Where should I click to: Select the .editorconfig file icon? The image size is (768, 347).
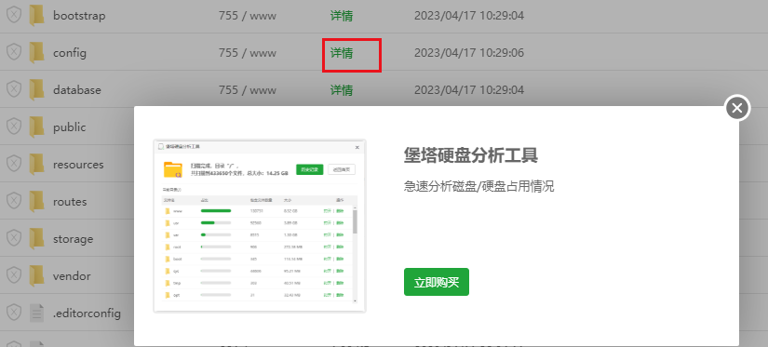click(x=36, y=313)
